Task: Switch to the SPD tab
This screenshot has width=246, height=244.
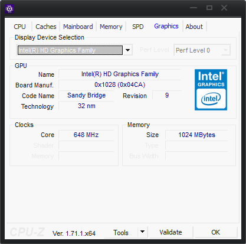Action: pyautogui.click(x=137, y=27)
